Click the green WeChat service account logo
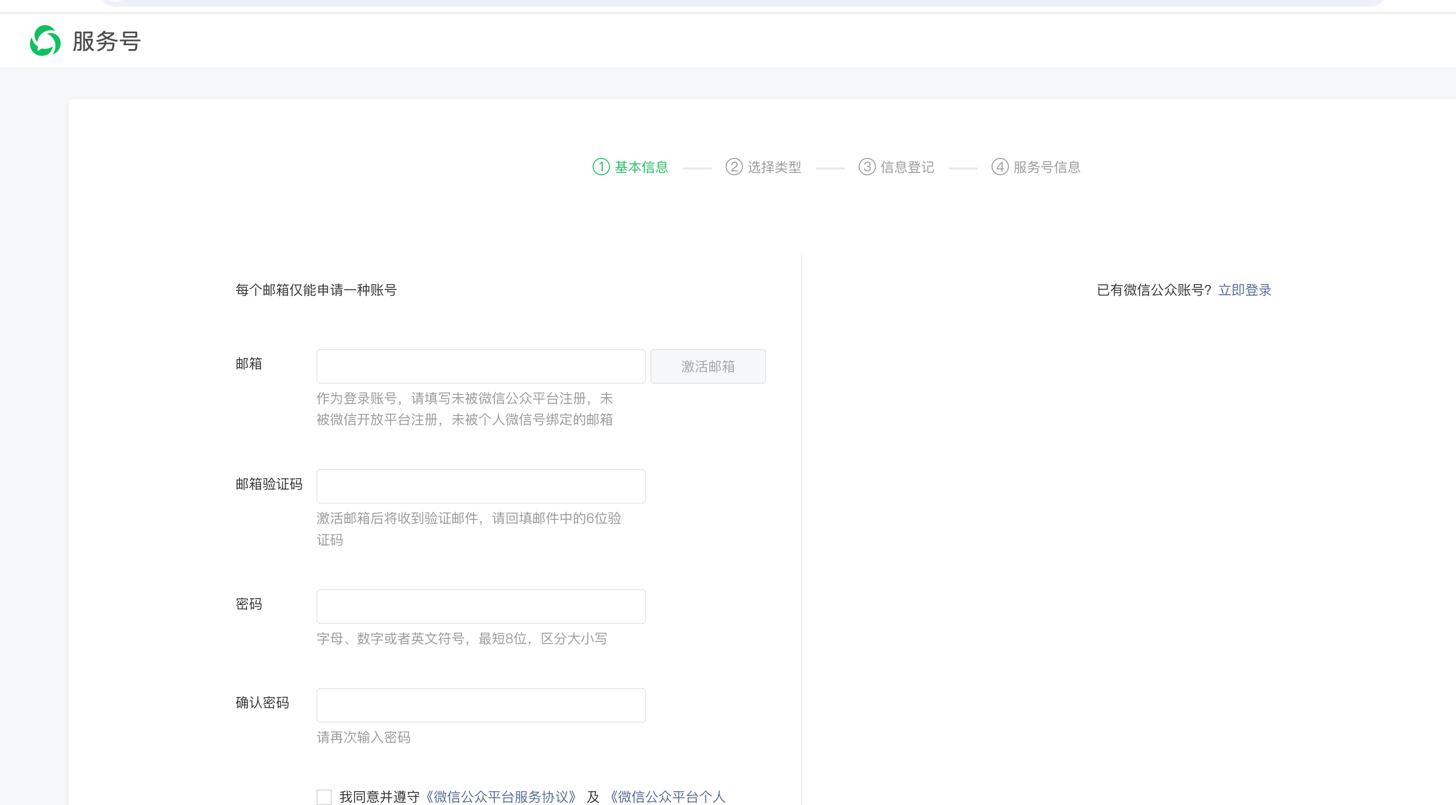Image resolution: width=1456 pixels, height=805 pixels. [x=45, y=40]
